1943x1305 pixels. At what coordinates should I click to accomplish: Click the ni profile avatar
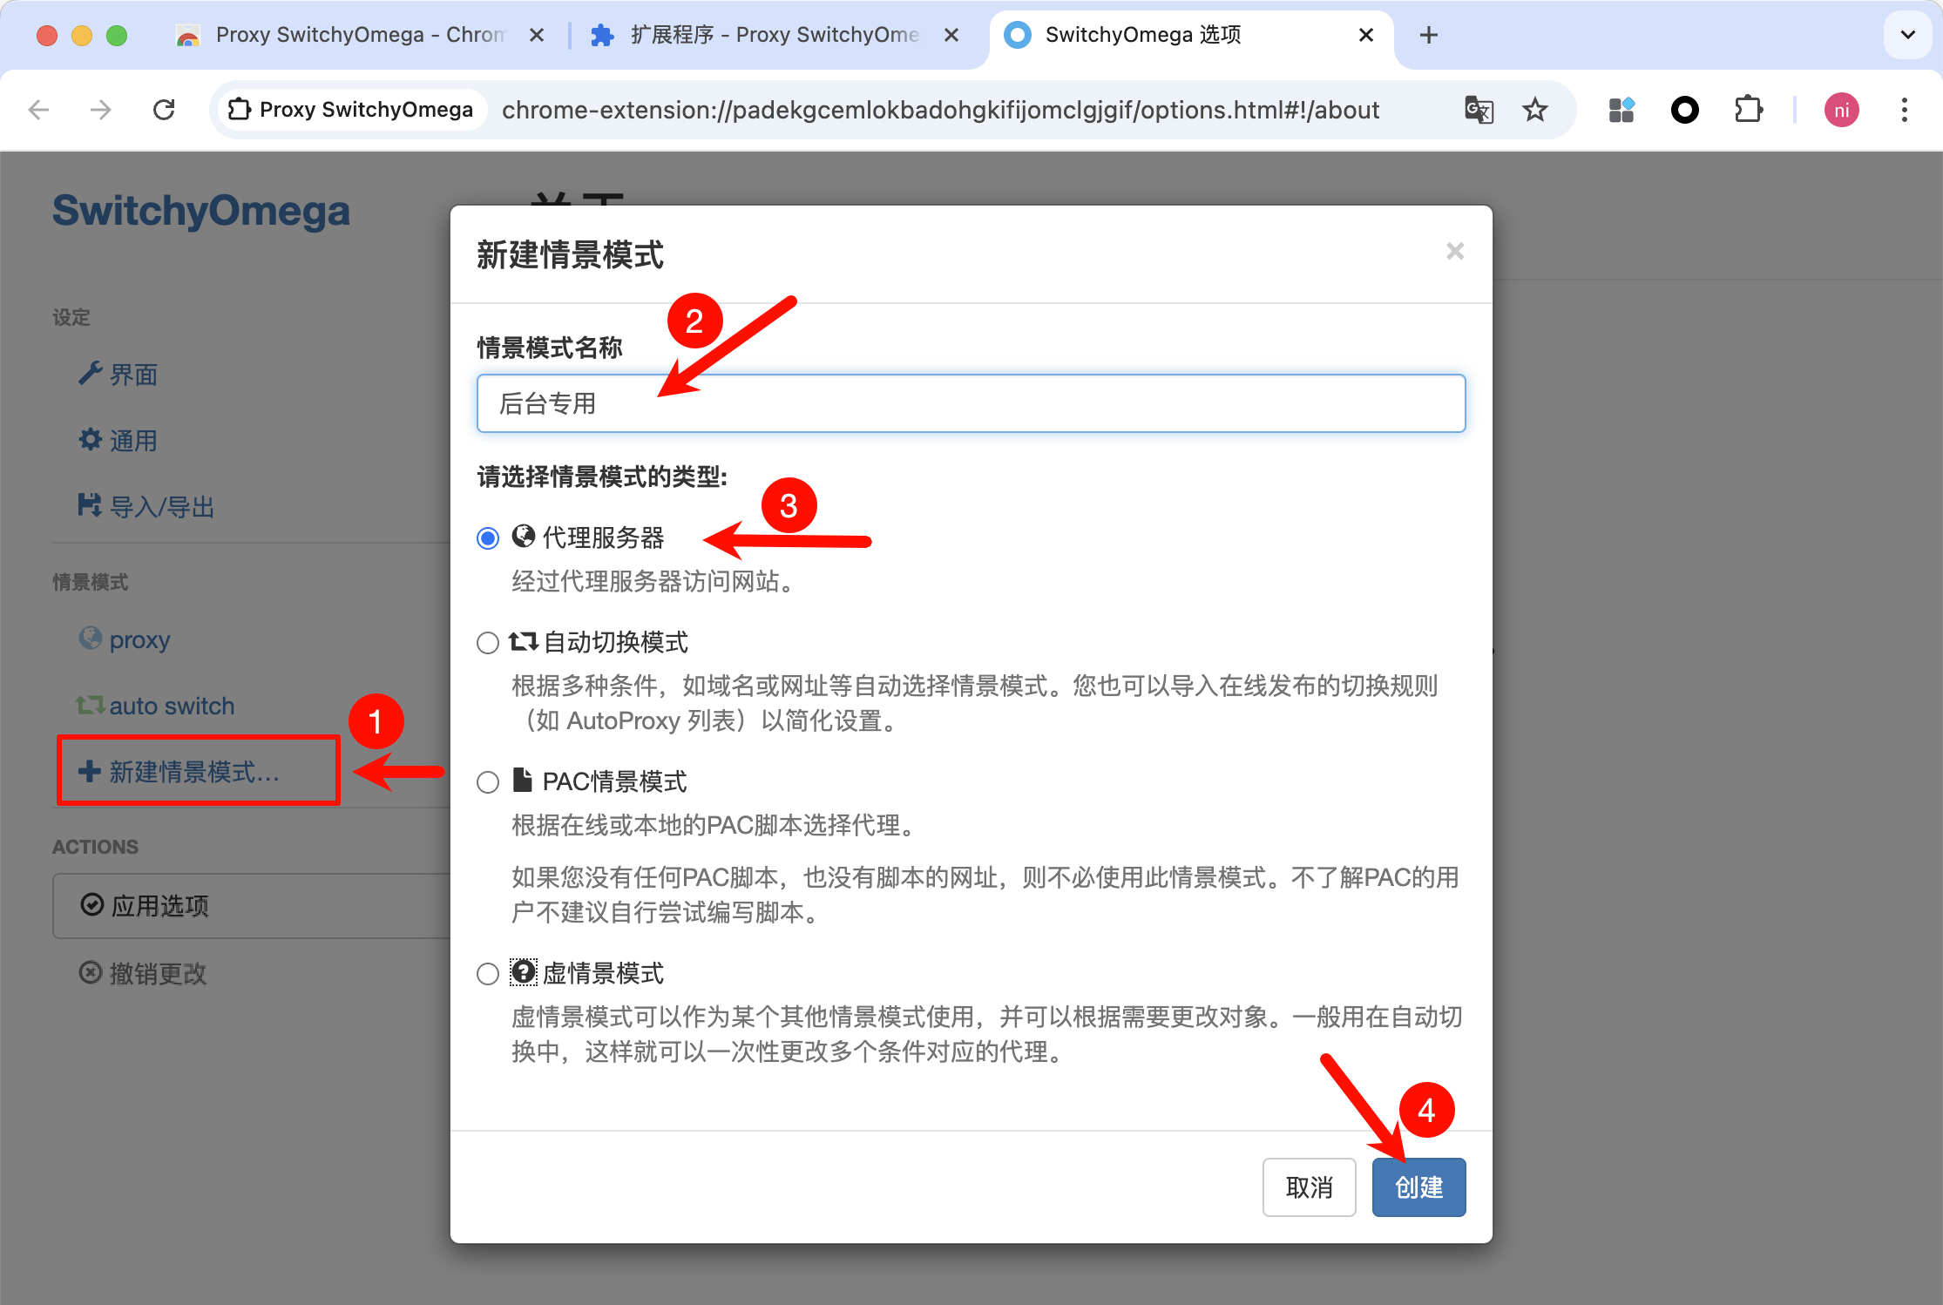[x=1841, y=110]
